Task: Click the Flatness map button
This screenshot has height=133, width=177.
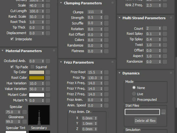Action: coord(106,51)
